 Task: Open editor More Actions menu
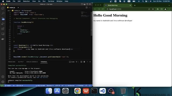click(x=89, y=7)
